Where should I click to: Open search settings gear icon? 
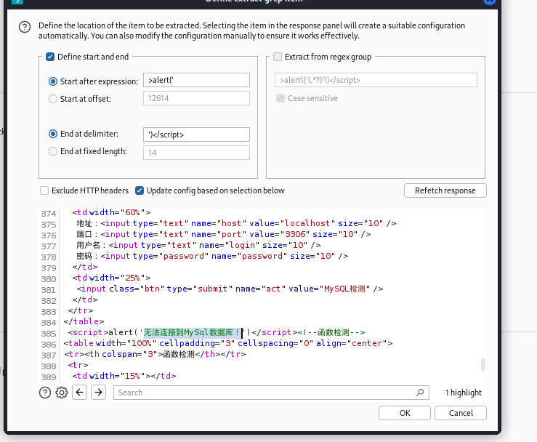62,393
